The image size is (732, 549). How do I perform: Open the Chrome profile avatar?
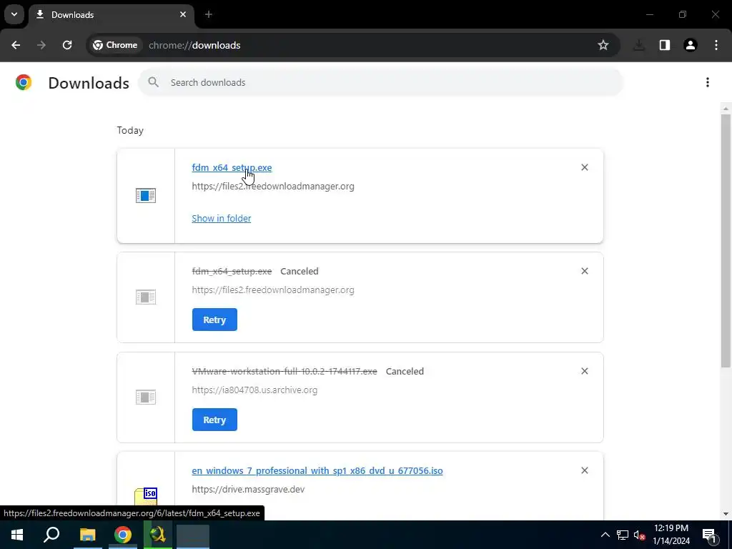click(691, 45)
